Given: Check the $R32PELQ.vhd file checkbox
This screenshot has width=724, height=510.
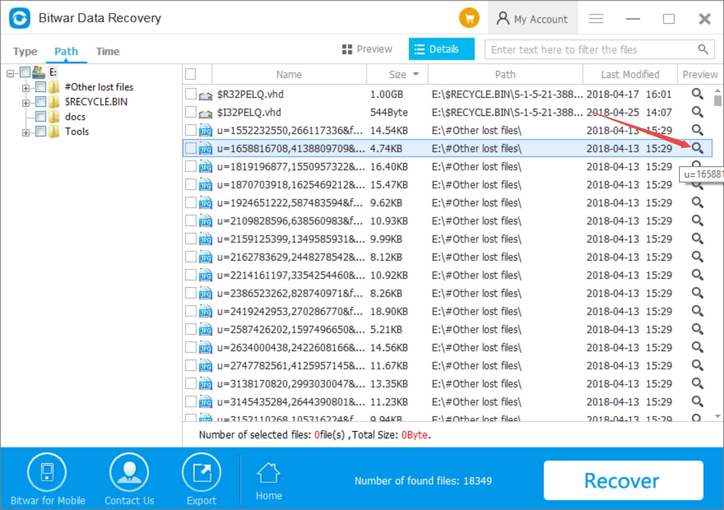Looking at the screenshot, I should (x=191, y=94).
